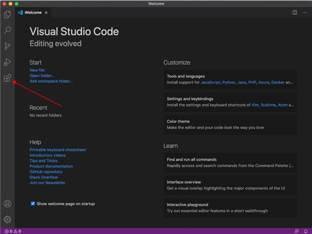Click the feedback icon in status bar
The image size is (312, 234).
296,231
